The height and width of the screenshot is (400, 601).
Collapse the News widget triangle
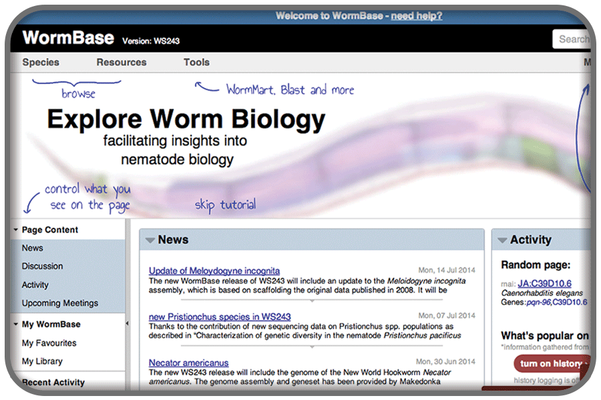(x=150, y=241)
